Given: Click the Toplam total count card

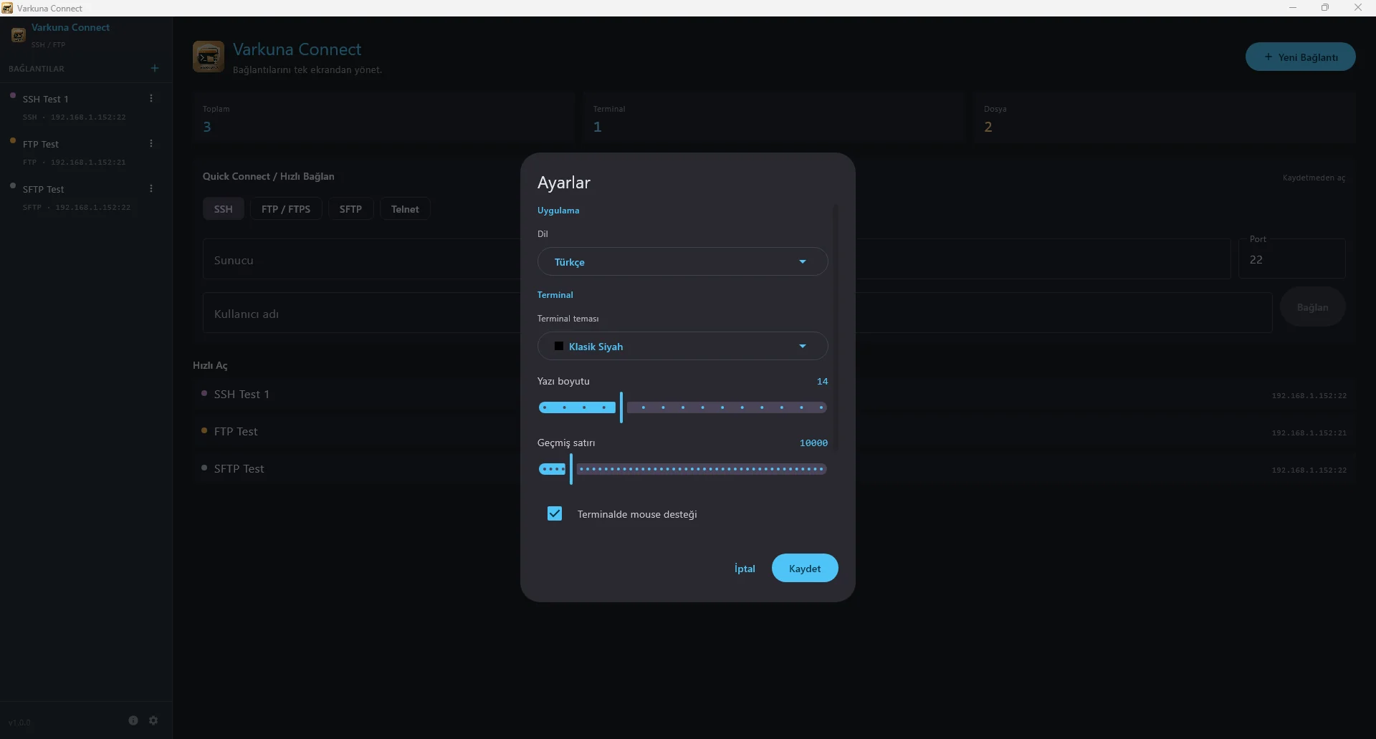Looking at the screenshot, I should (x=383, y=118).
